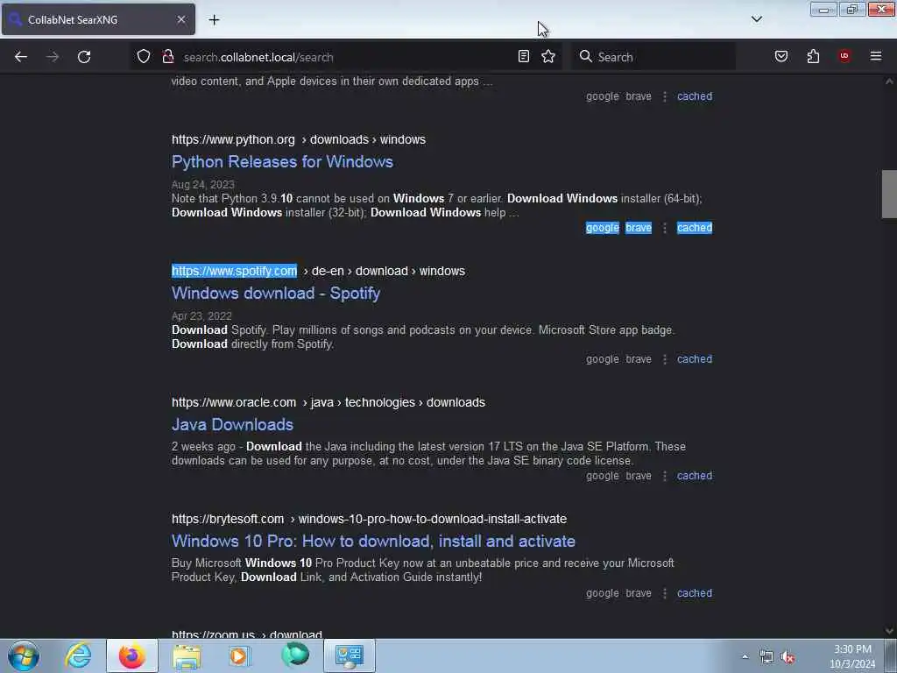897x673 pixels.
Task: Click the uBlock Origin toolbar icon
Action: [x=844, y=56]
